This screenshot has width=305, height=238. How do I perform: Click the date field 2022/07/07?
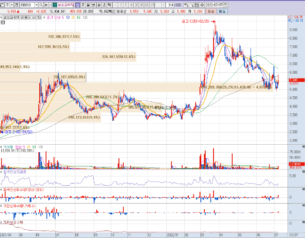214,5
